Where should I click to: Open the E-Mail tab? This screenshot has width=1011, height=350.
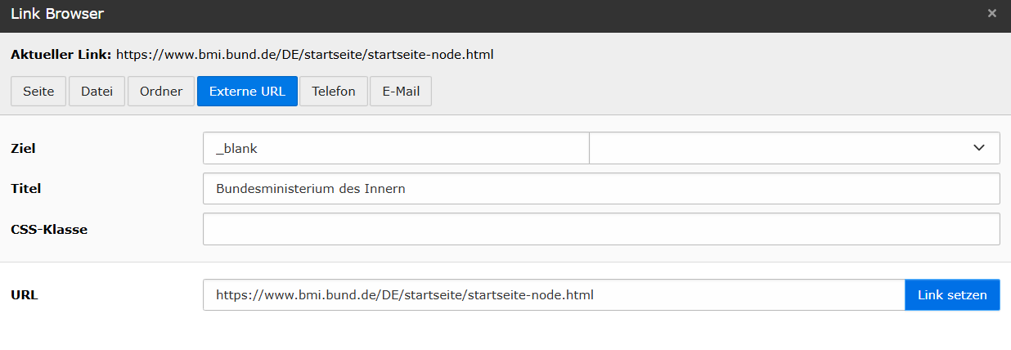[401, 92]
